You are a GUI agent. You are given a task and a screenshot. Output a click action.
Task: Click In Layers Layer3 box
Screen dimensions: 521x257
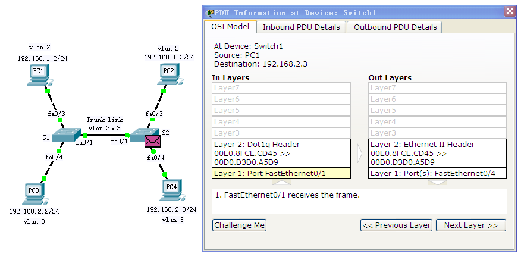[x=281, y=133]
